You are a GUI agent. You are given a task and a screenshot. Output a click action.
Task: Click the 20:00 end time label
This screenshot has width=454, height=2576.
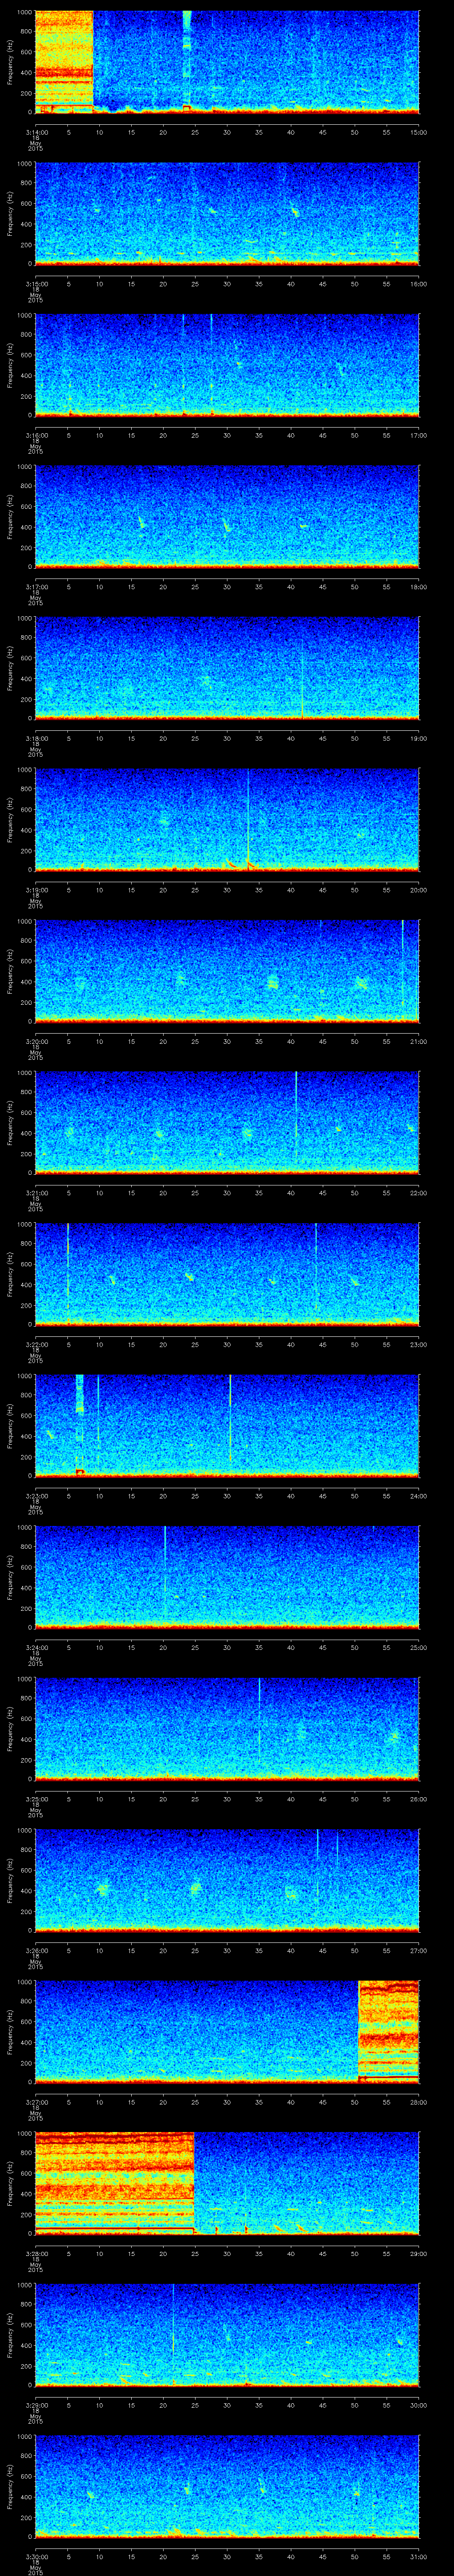[x=418, y=890]
